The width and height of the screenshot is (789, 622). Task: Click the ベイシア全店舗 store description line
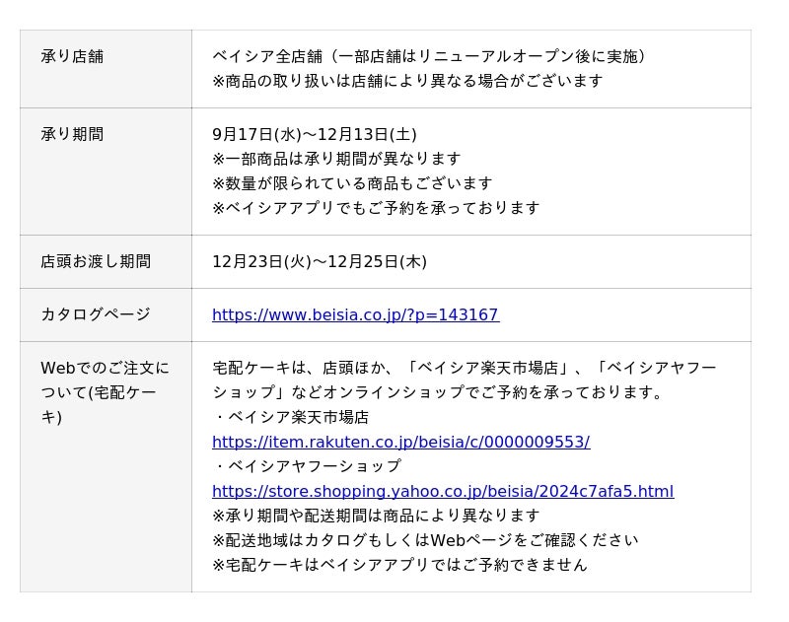click(x=430, y=57)
